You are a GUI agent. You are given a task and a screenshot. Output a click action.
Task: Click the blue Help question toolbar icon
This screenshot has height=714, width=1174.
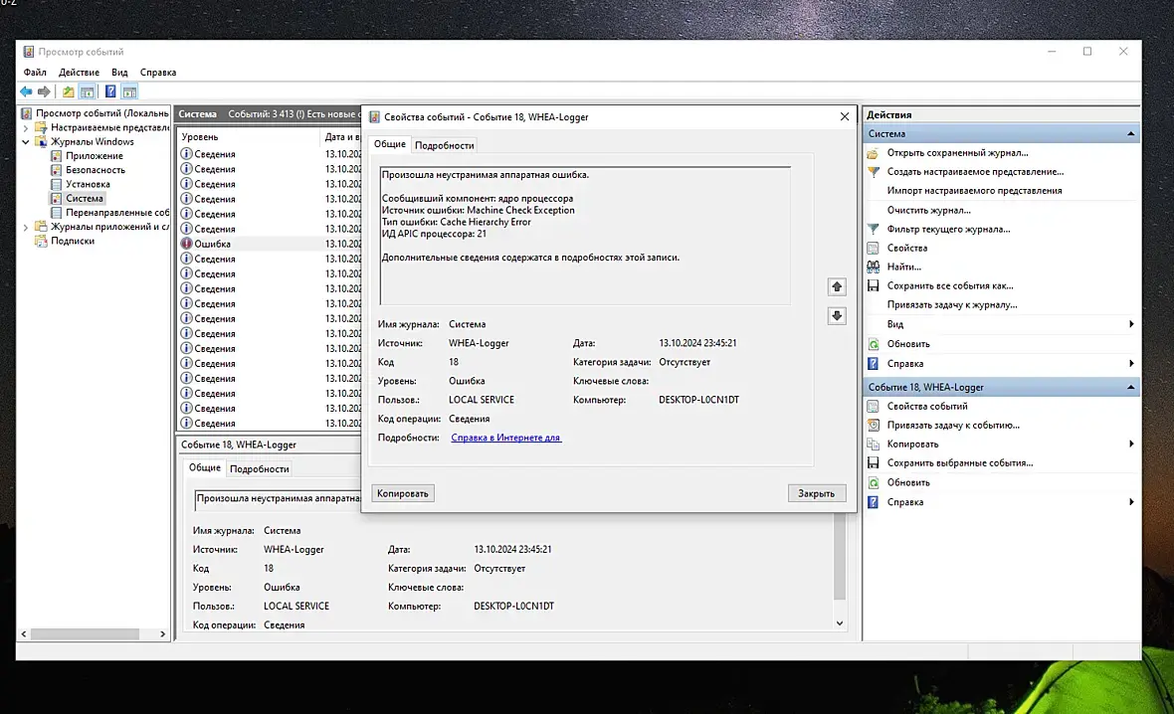click(110, 91)
